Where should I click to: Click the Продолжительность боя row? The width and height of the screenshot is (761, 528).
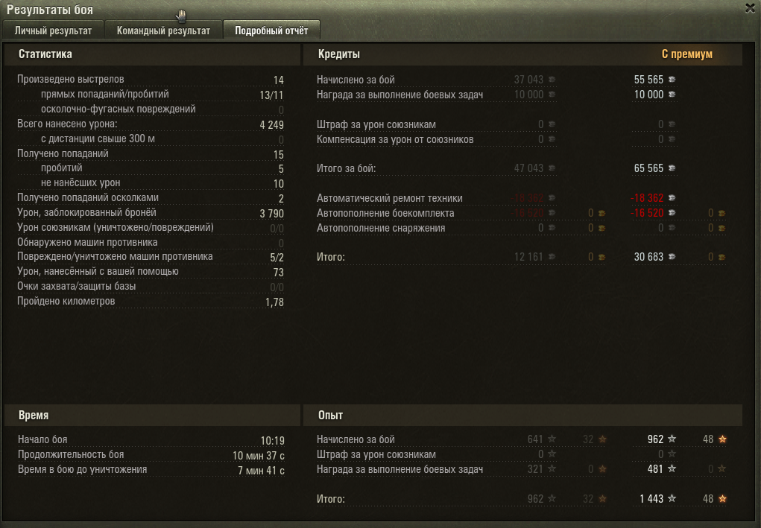click(151, 455)
